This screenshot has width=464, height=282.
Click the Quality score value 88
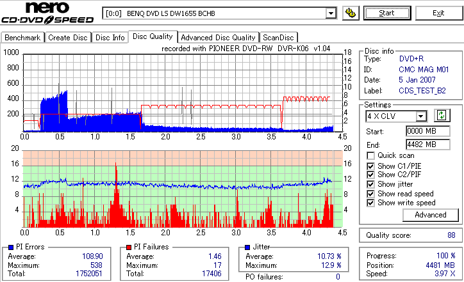451,235
